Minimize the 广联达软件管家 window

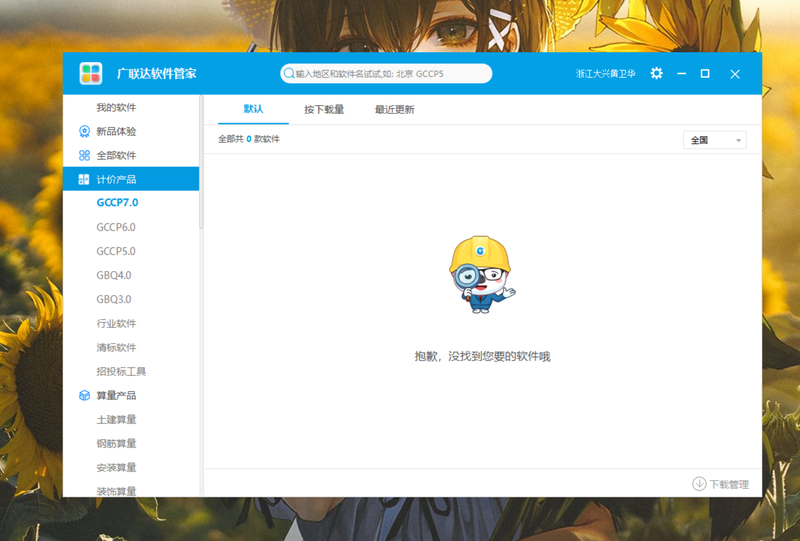coord(682,73)
